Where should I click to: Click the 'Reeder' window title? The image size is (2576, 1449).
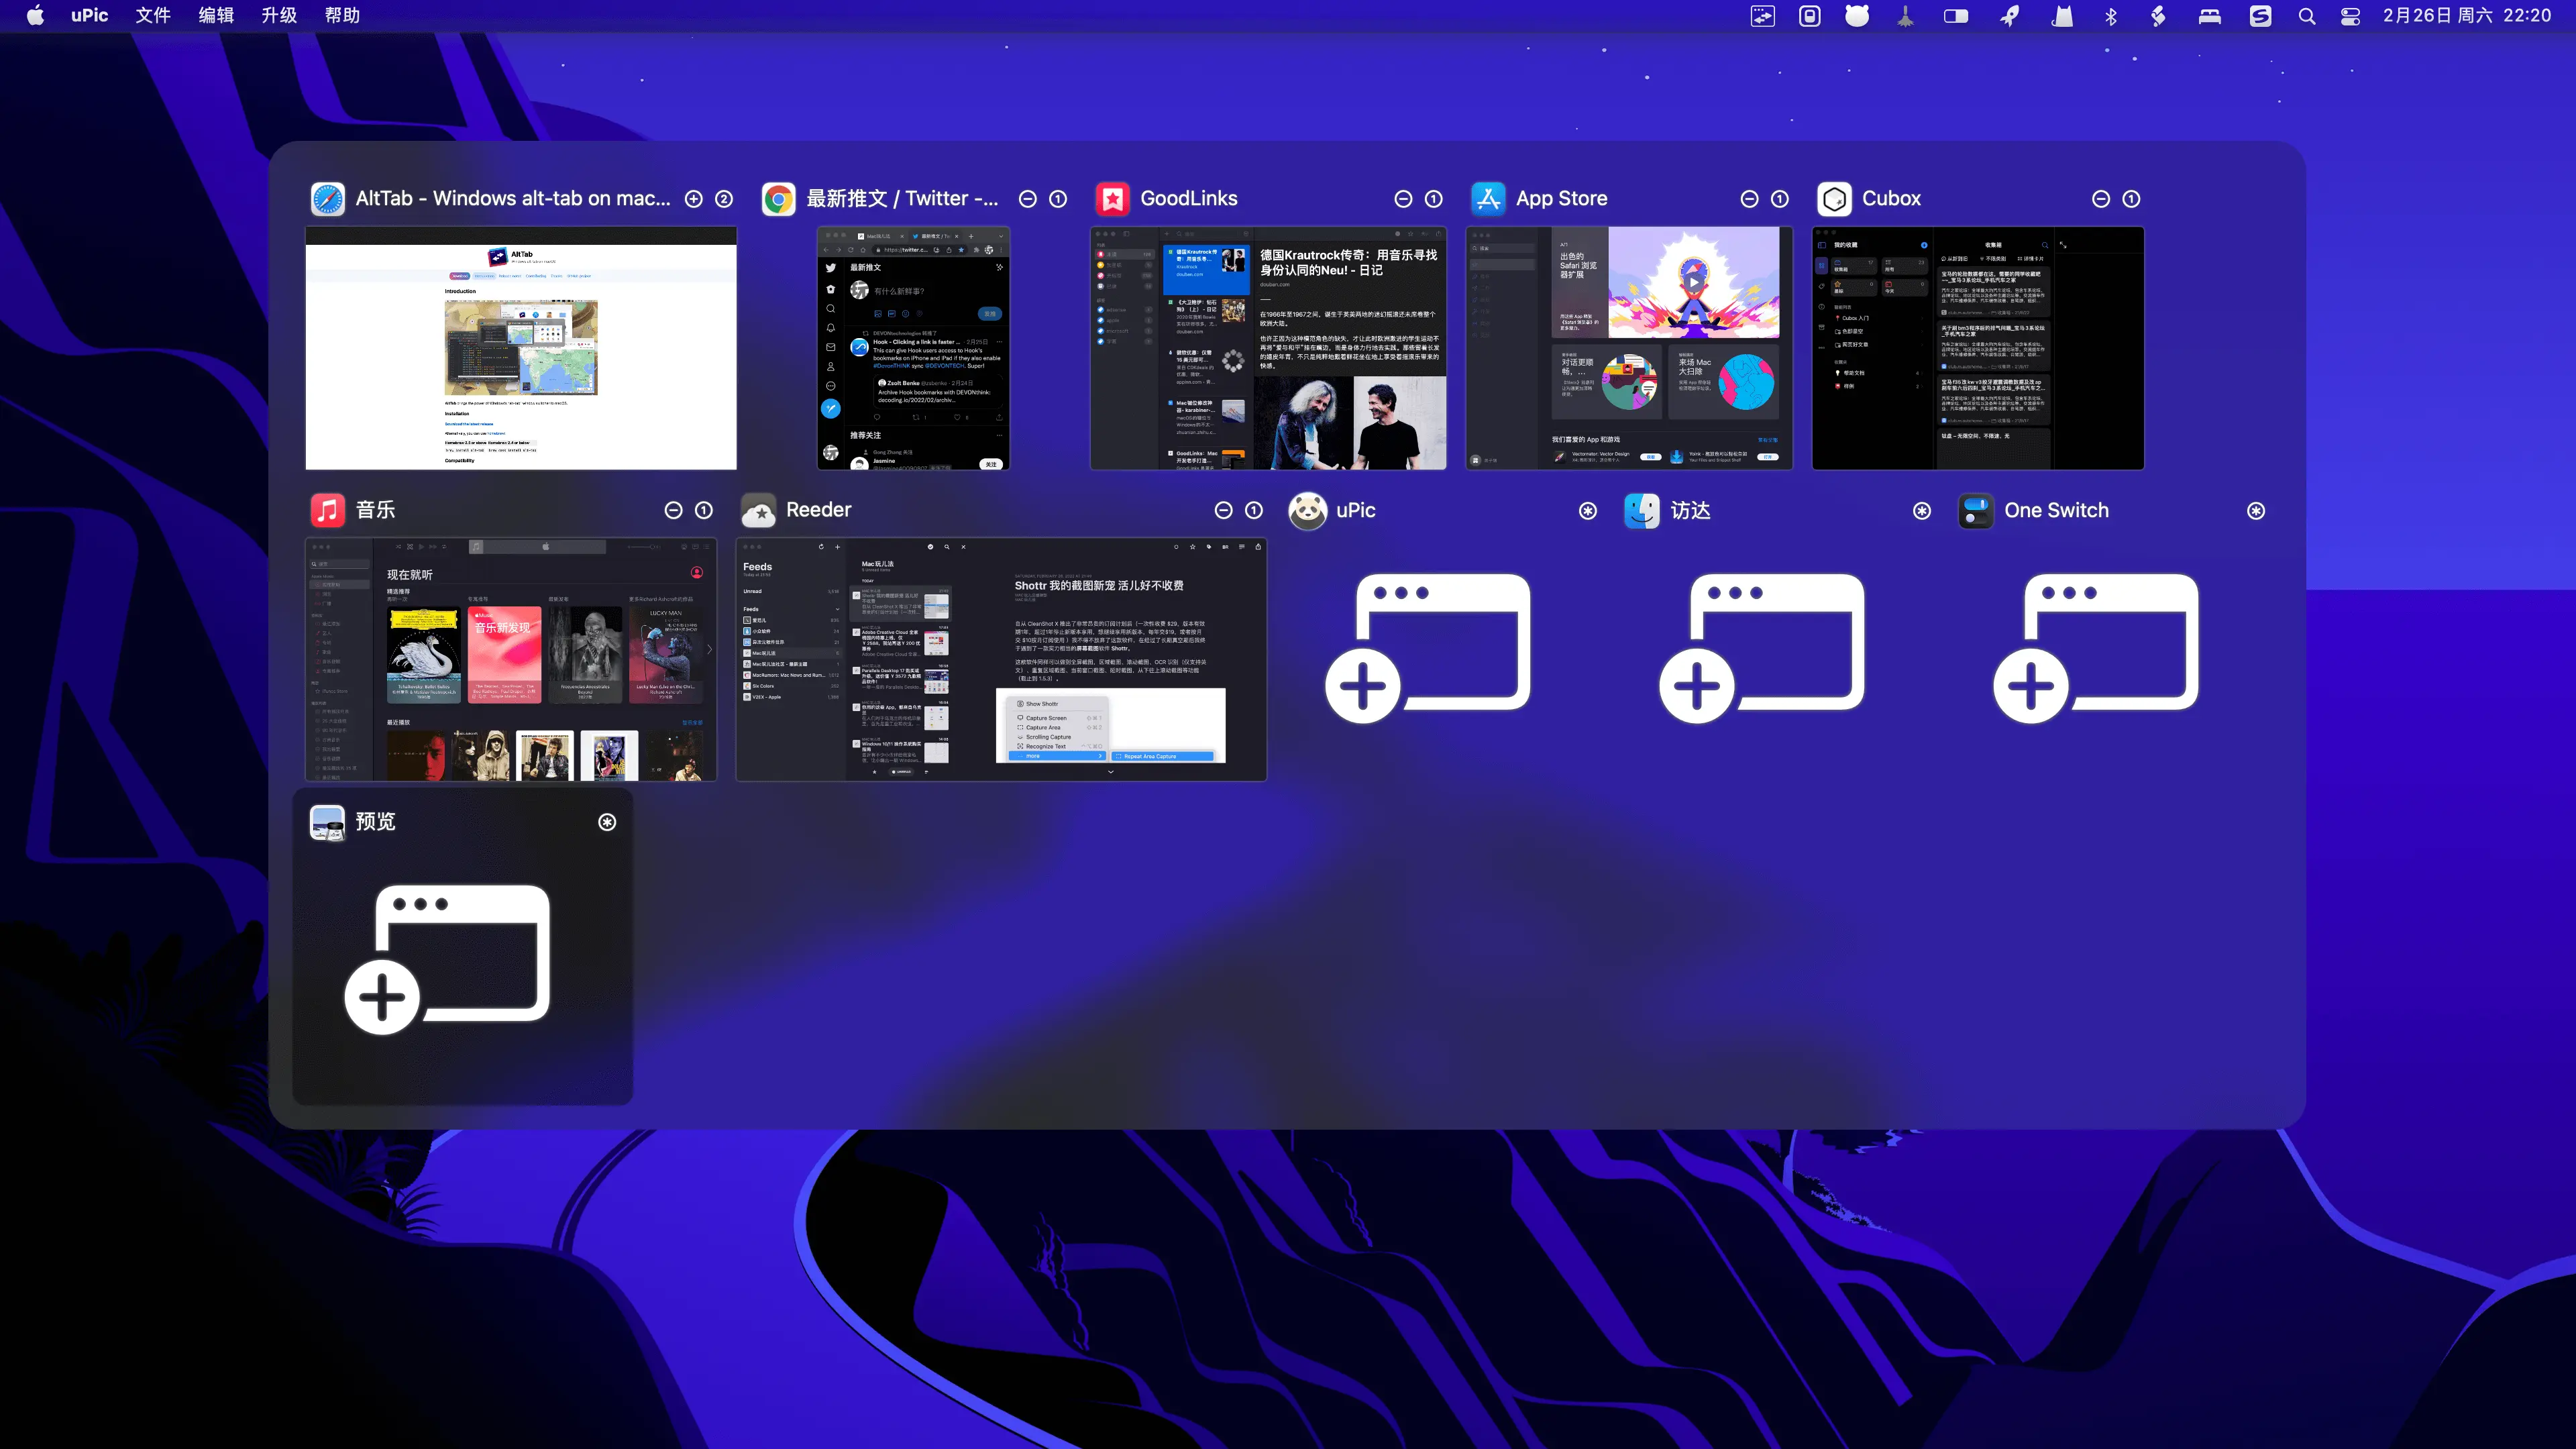click(819, 509)
